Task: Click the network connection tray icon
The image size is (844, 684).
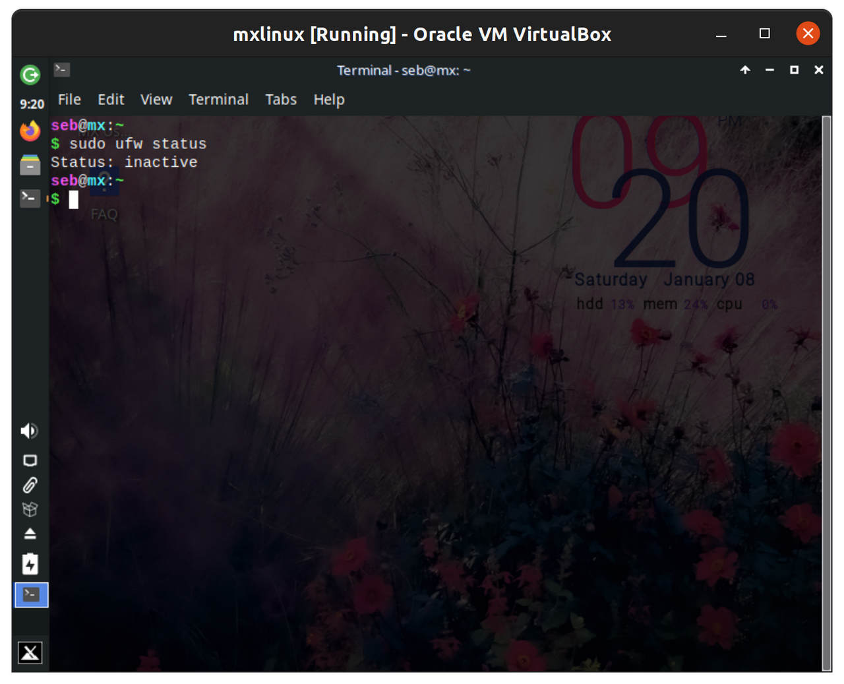Action: (x=30, y=460)
